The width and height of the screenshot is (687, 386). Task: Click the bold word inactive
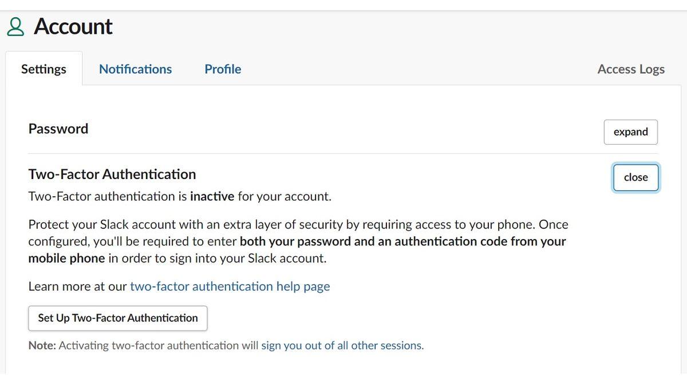tap(212, 197)
